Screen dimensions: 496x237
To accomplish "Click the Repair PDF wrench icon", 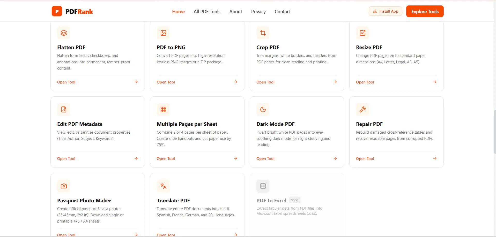I will [x=362, y=110].
